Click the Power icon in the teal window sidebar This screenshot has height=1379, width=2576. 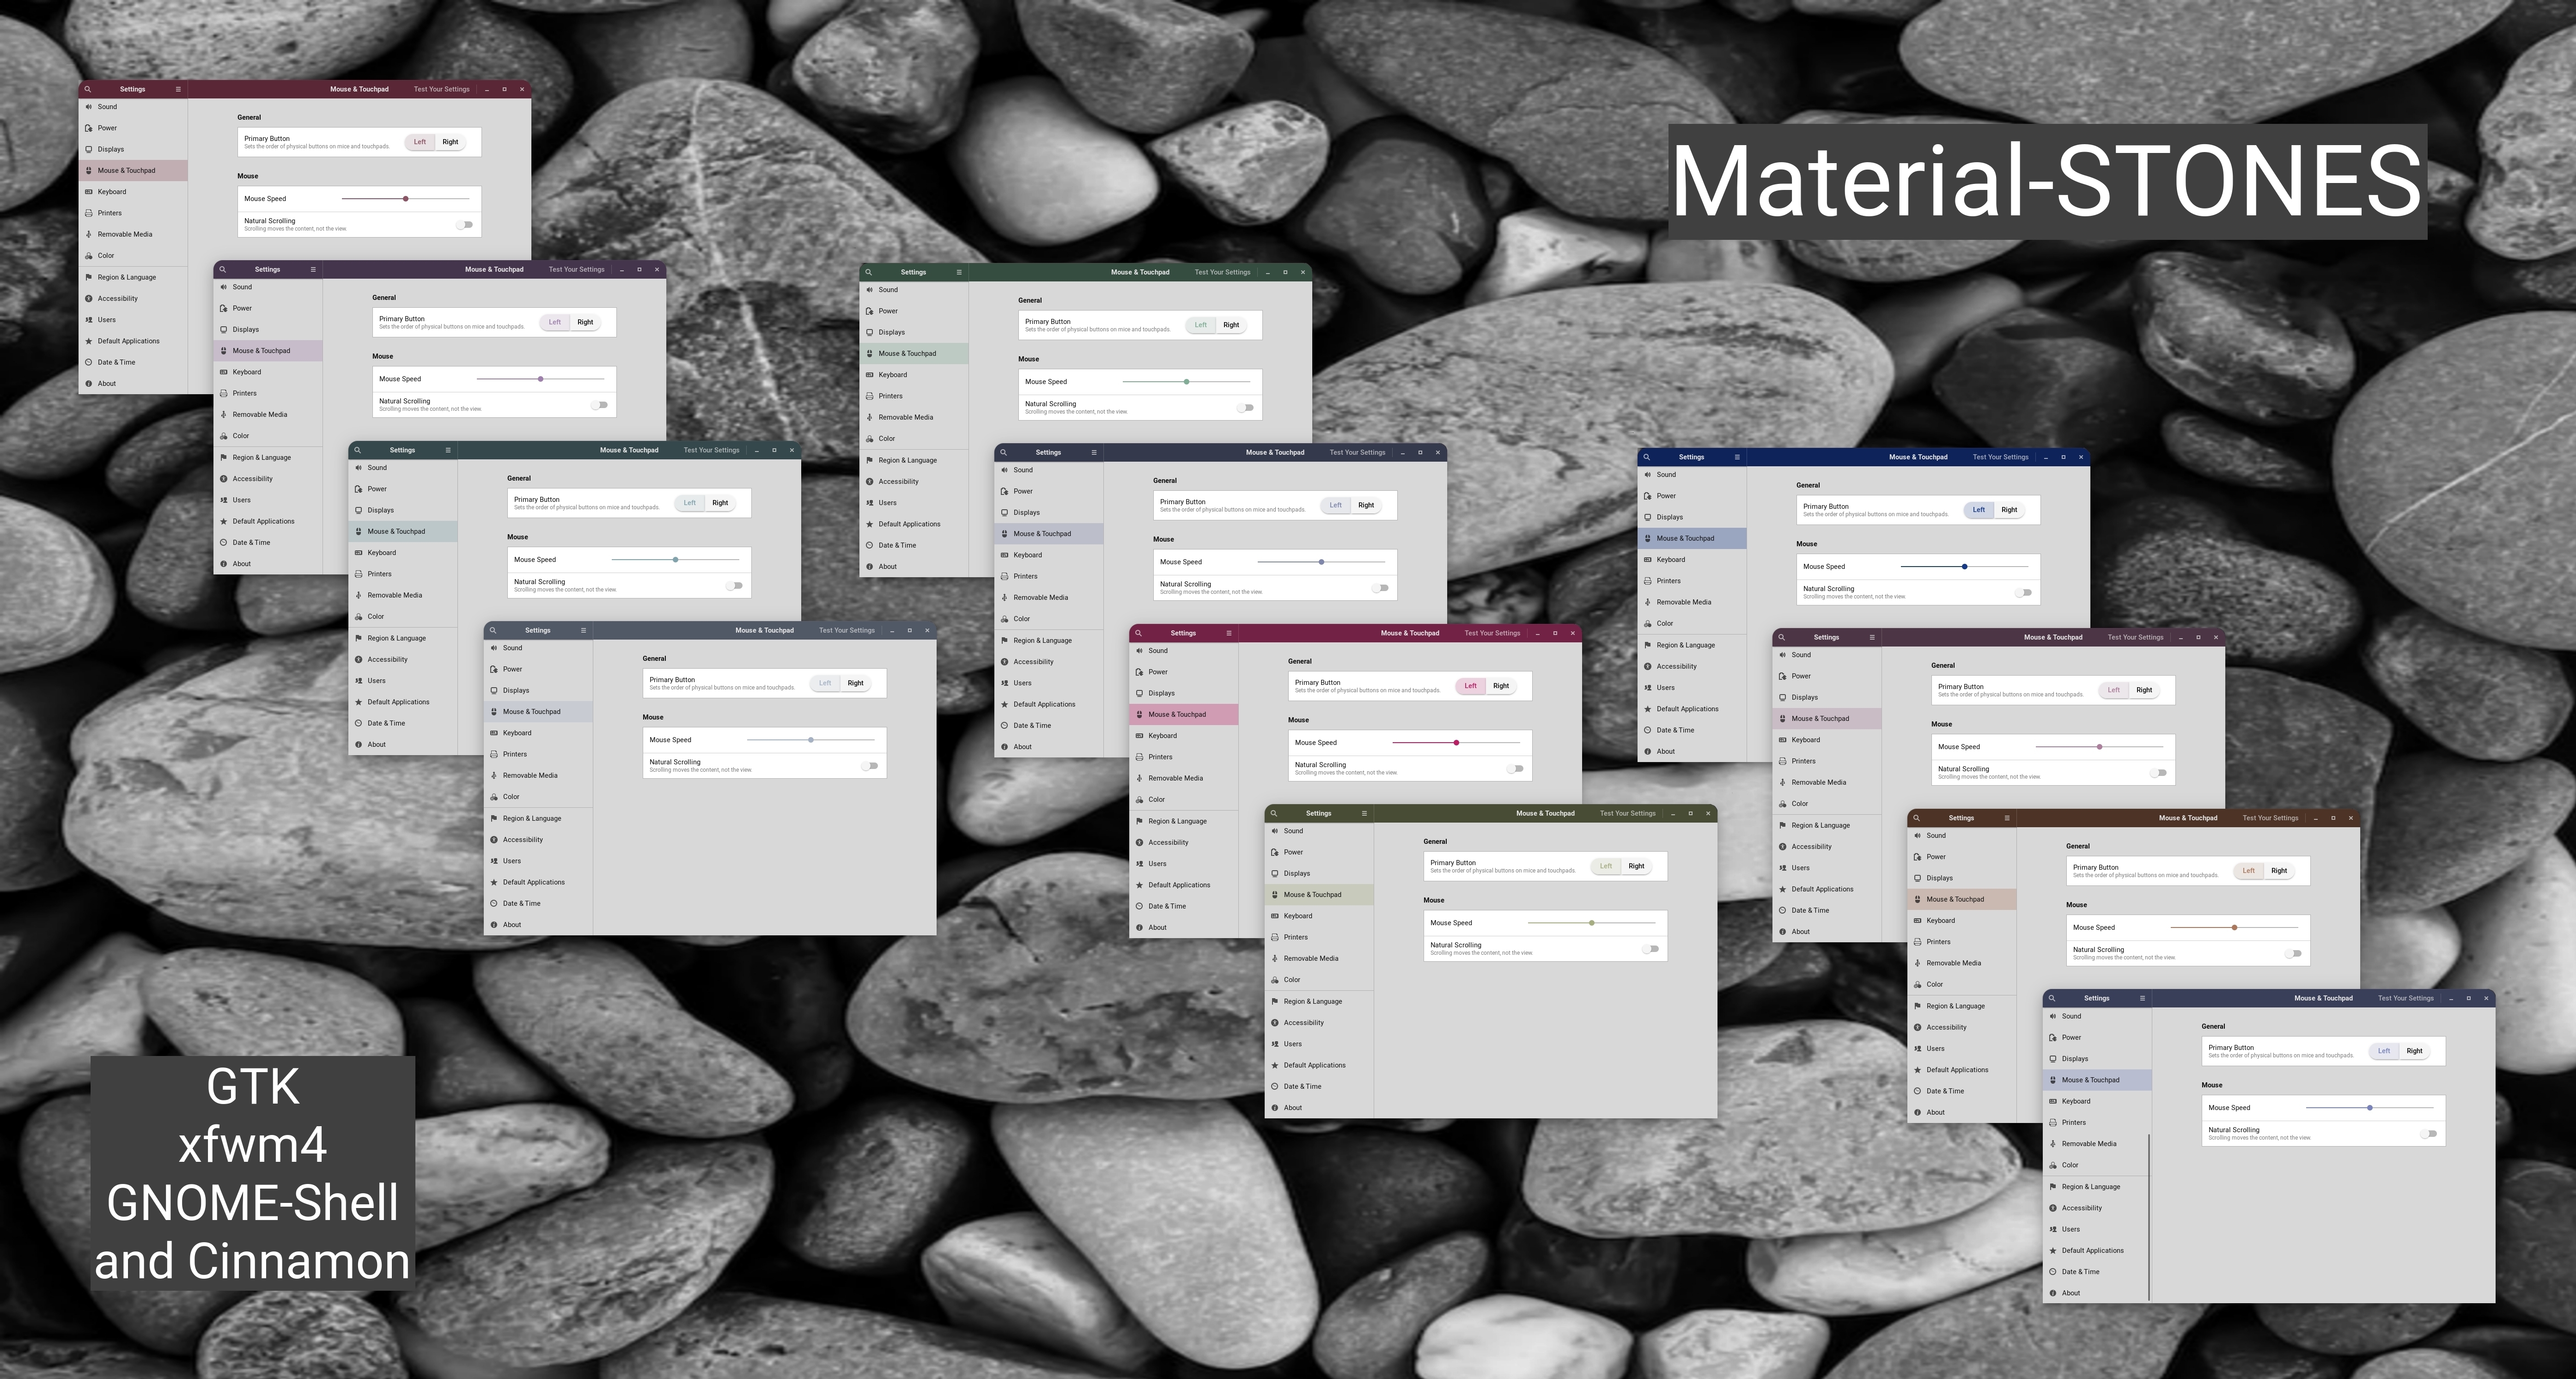click(x=358, y=489)
